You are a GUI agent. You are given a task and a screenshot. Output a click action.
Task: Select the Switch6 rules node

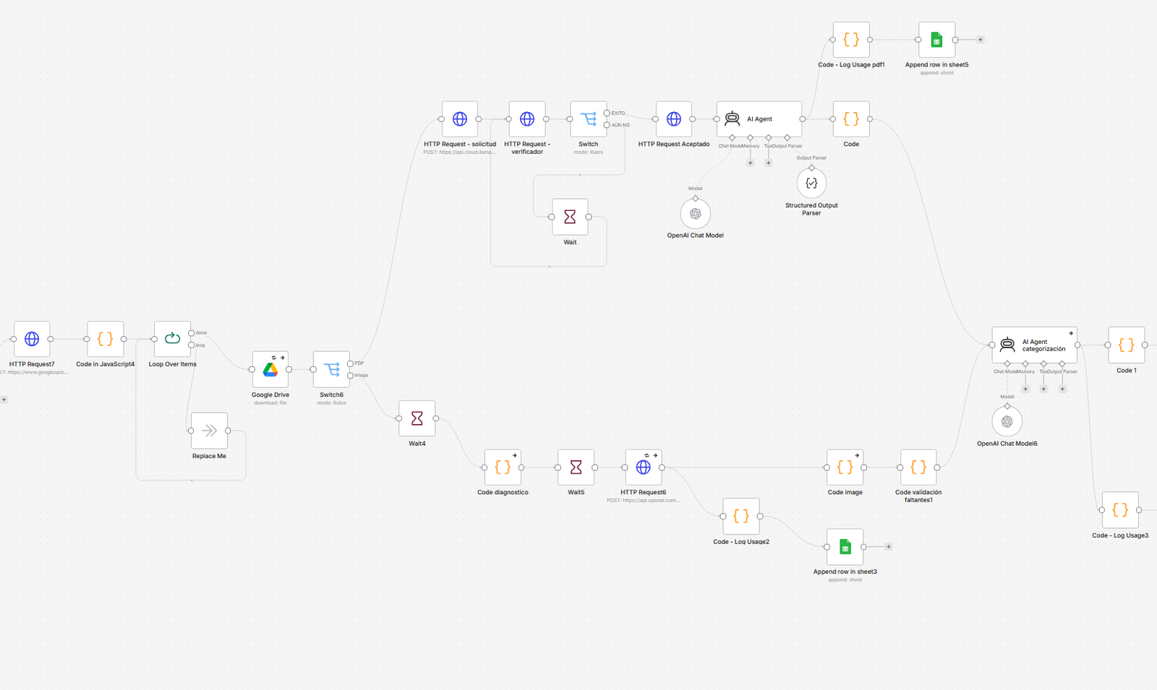(332, 369)
